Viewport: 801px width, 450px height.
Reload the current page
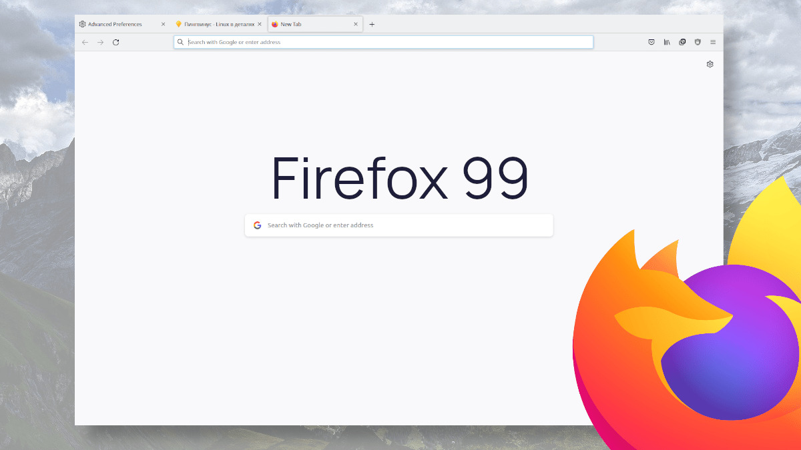point(115,42)
